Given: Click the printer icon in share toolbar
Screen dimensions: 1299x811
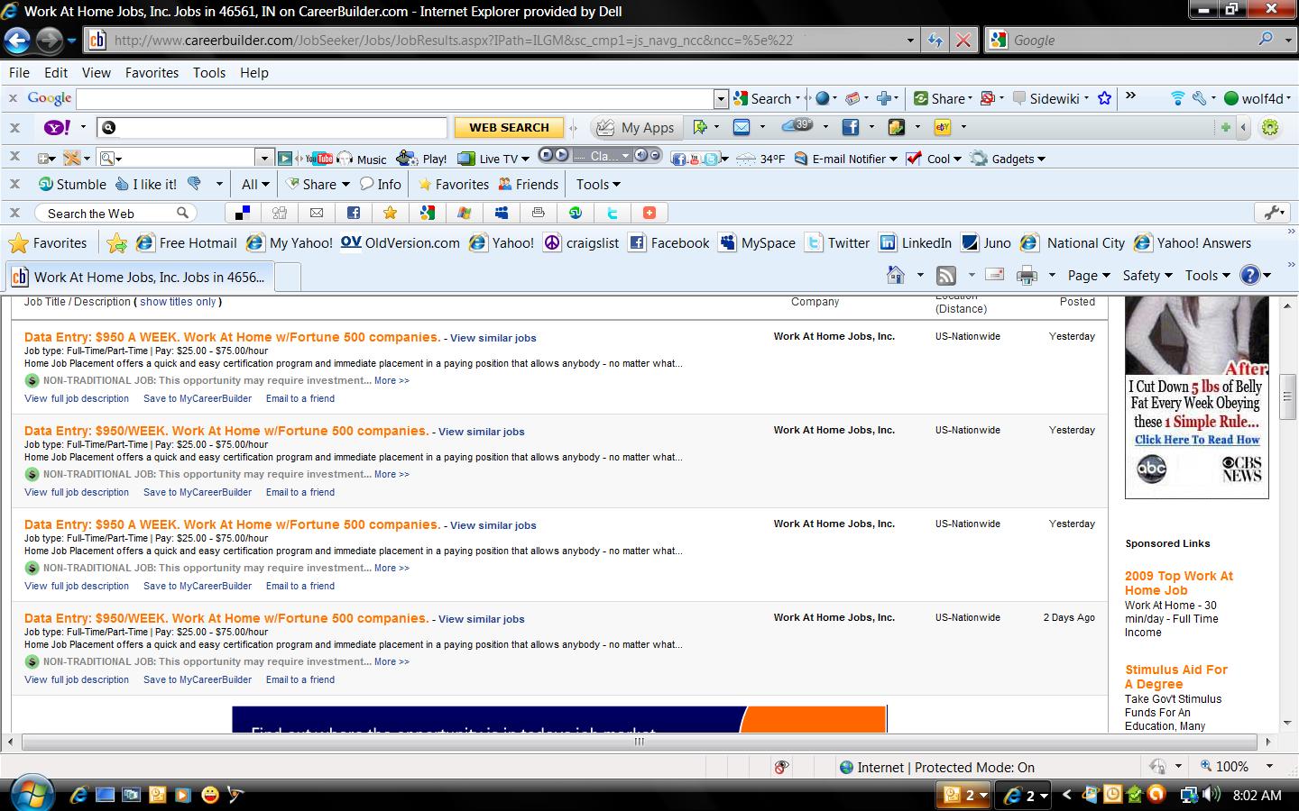Looking at the screenshot, I should coord(539,213).
